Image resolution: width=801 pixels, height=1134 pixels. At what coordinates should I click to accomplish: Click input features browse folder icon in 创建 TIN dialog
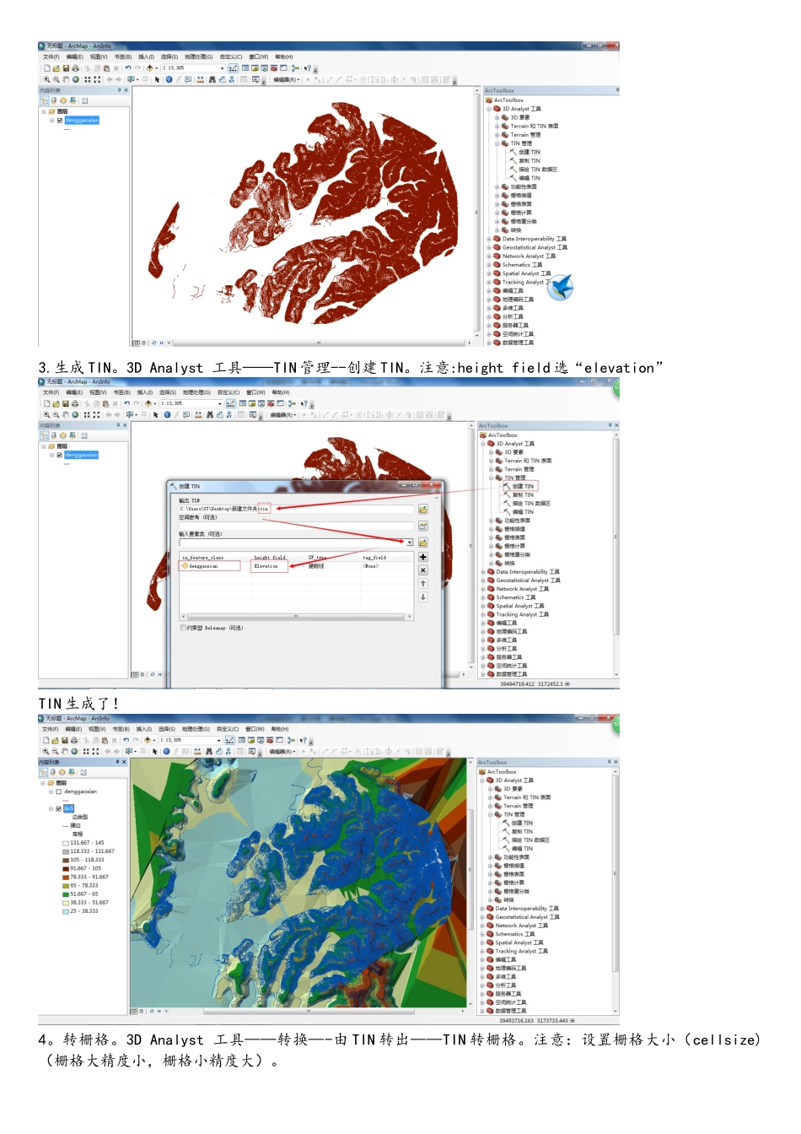click(x=422, y=543)
